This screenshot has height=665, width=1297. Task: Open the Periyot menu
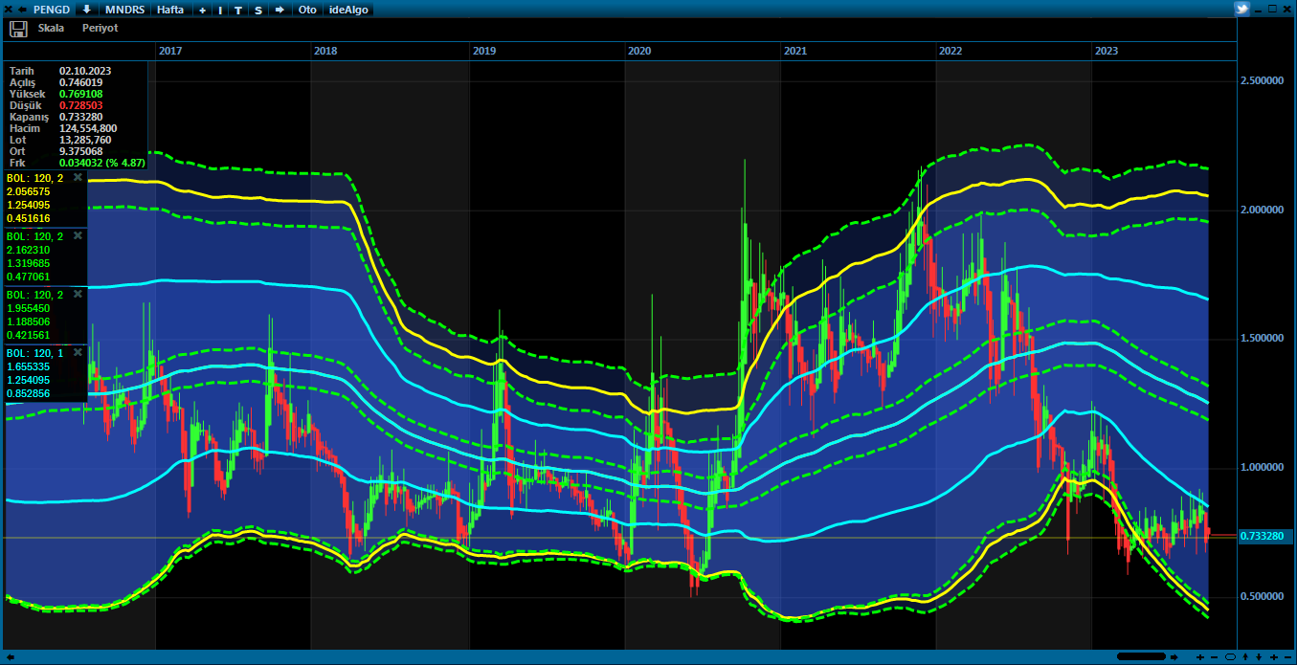click(x=100, y=29)
